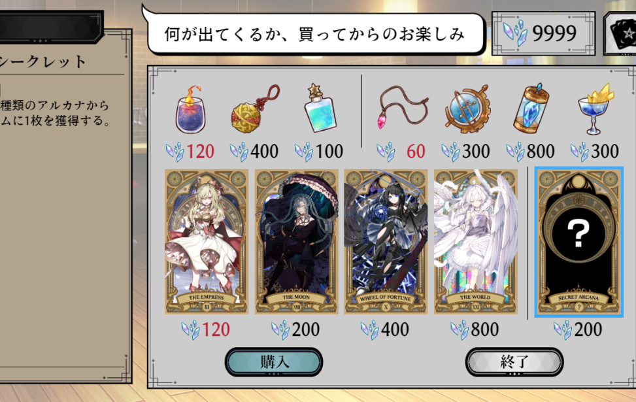Select the flaming candle glass item
The image size is (636, 402).
pyautogui.click(x=190, y=110)
